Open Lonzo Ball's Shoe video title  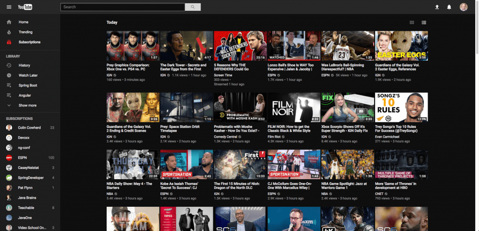[x=290, y=67]
